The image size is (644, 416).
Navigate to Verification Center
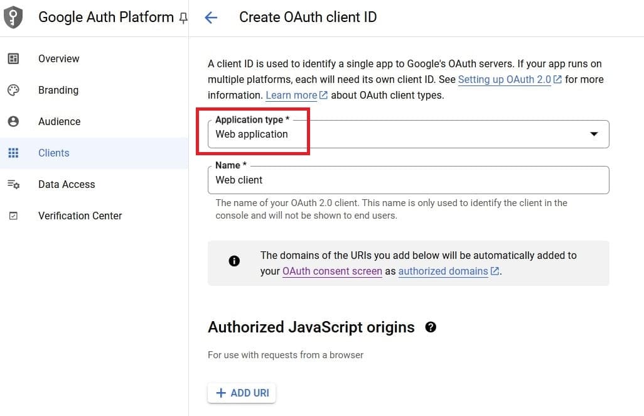80,216
